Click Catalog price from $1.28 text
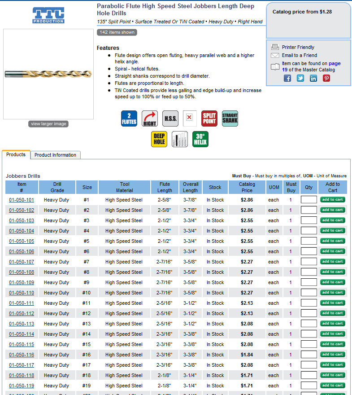The image size is (352, 395). click(x=302, y=12)
